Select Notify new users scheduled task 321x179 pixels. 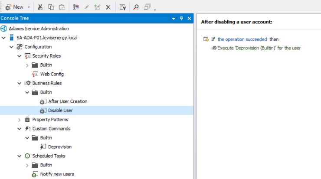point(57,174)
